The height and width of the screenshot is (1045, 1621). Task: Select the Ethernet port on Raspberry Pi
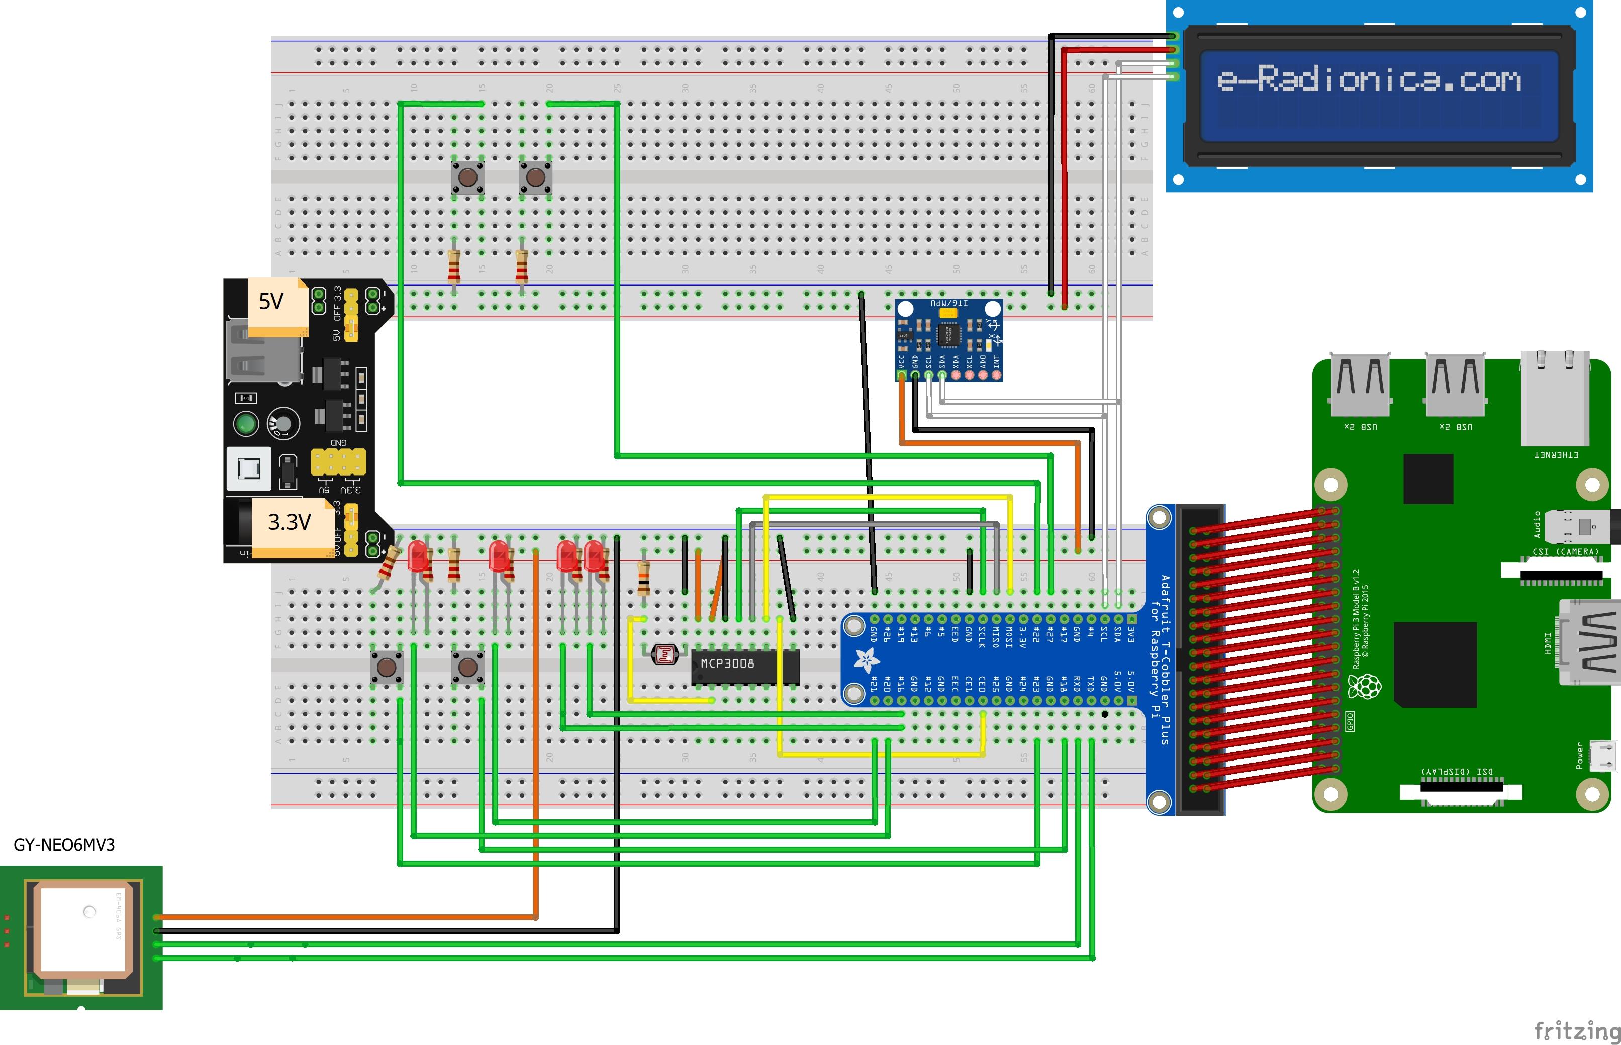1556,397
